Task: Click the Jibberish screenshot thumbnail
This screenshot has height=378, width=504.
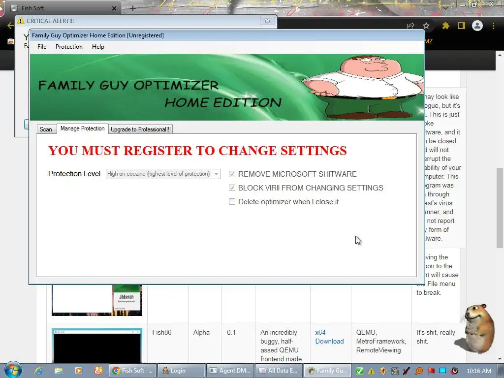Action: point(97,300)
